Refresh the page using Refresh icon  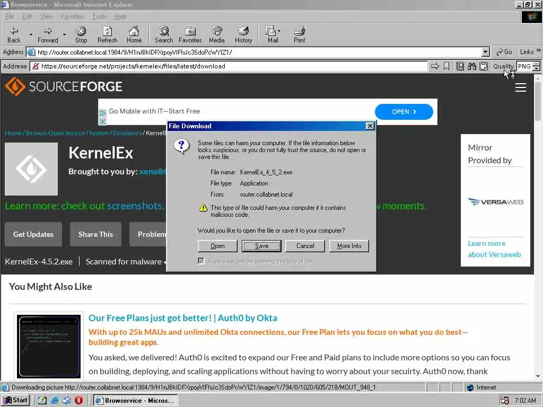(x=107, y=34)
